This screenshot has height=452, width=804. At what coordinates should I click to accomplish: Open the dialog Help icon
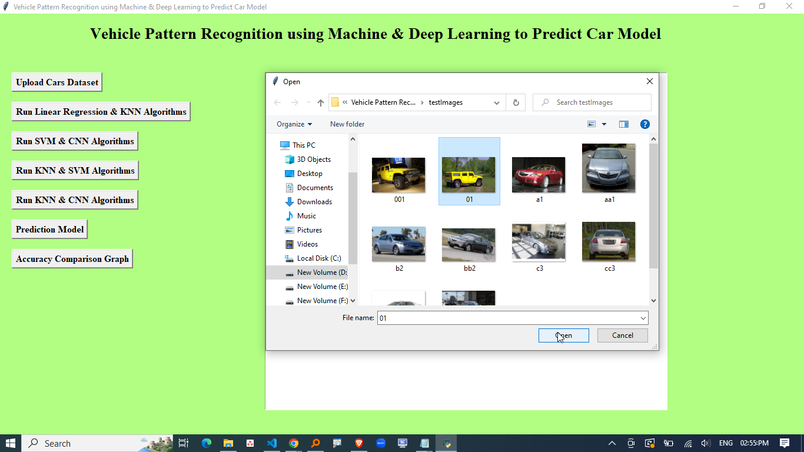[x=644, y=124]
